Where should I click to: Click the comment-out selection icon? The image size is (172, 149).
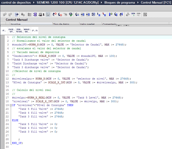coord(99,14)
